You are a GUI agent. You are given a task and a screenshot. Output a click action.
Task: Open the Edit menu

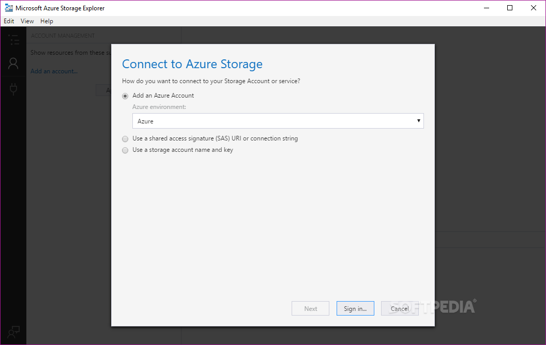9,21
